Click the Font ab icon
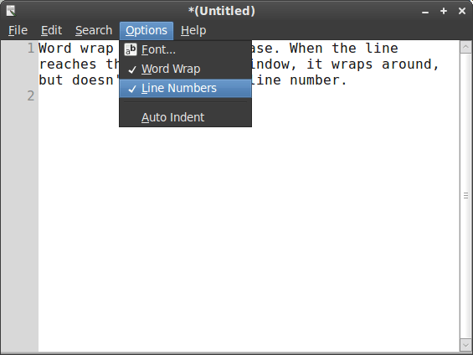 point(131,49)
